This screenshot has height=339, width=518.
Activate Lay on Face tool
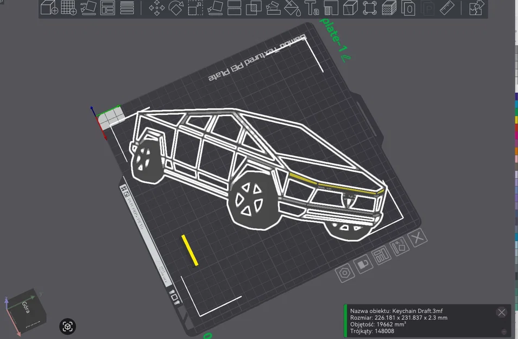coord(216,8)
